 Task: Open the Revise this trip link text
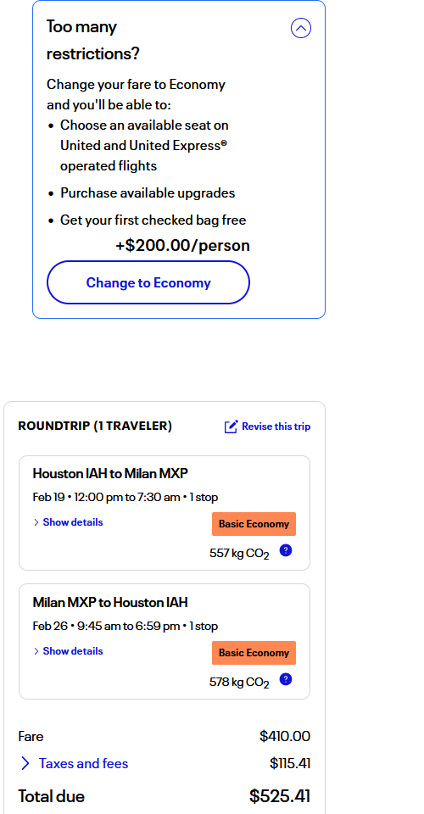276,427
